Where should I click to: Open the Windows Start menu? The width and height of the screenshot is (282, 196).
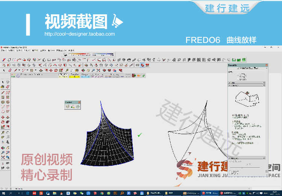click(4, 193)
